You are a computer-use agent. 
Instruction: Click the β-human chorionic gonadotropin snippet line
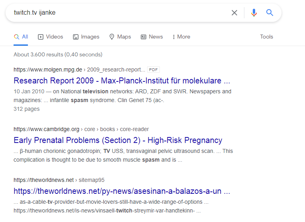(x=123, y=151)
